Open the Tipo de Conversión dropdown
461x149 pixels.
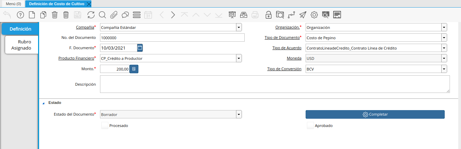[444, 69]
